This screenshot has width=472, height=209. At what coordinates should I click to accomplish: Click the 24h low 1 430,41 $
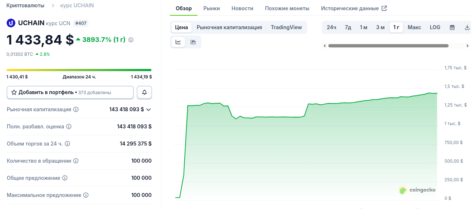tap(17, 77)
